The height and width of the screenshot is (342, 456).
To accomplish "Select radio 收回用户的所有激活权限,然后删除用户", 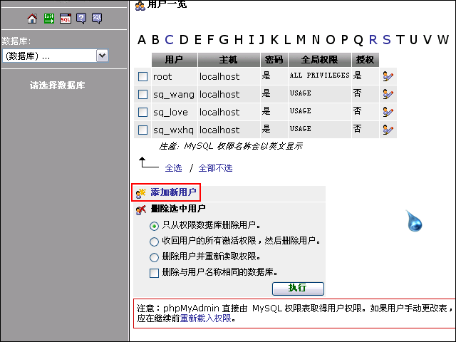I will [x=154, y=242].
